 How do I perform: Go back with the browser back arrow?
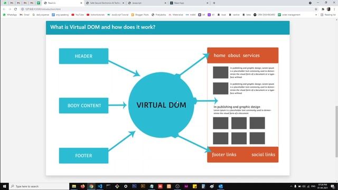(4, 9)
